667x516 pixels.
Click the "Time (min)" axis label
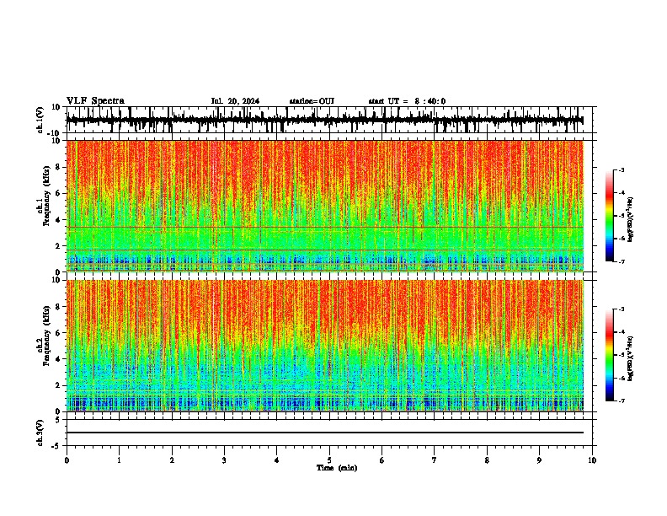click(337, 468)
